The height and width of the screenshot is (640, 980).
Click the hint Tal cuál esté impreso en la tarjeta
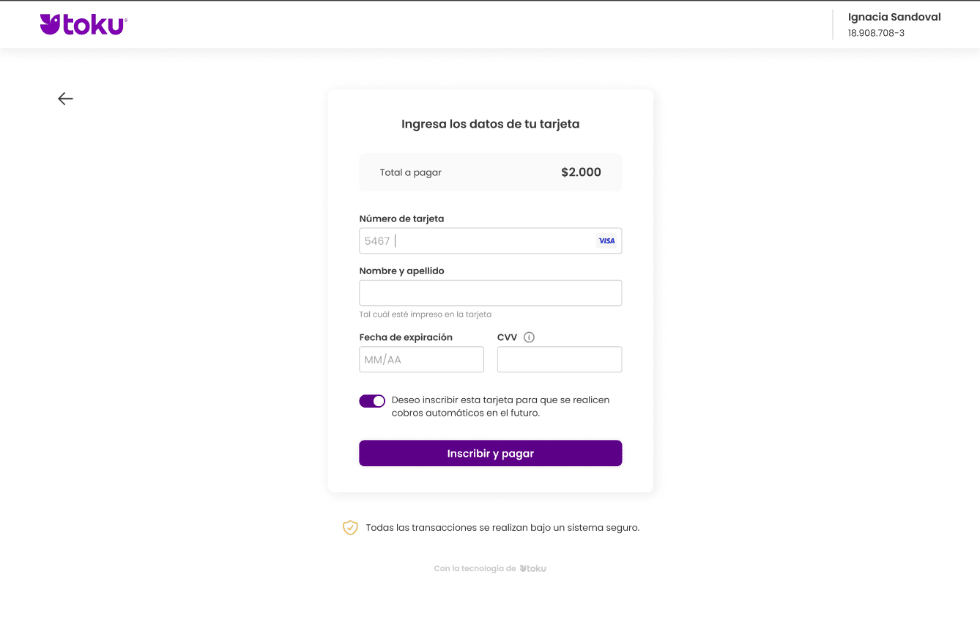pos(425,315)
